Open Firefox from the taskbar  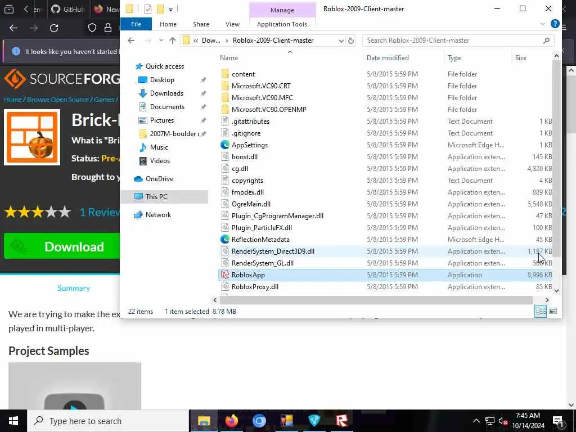(x=231, y=421)
